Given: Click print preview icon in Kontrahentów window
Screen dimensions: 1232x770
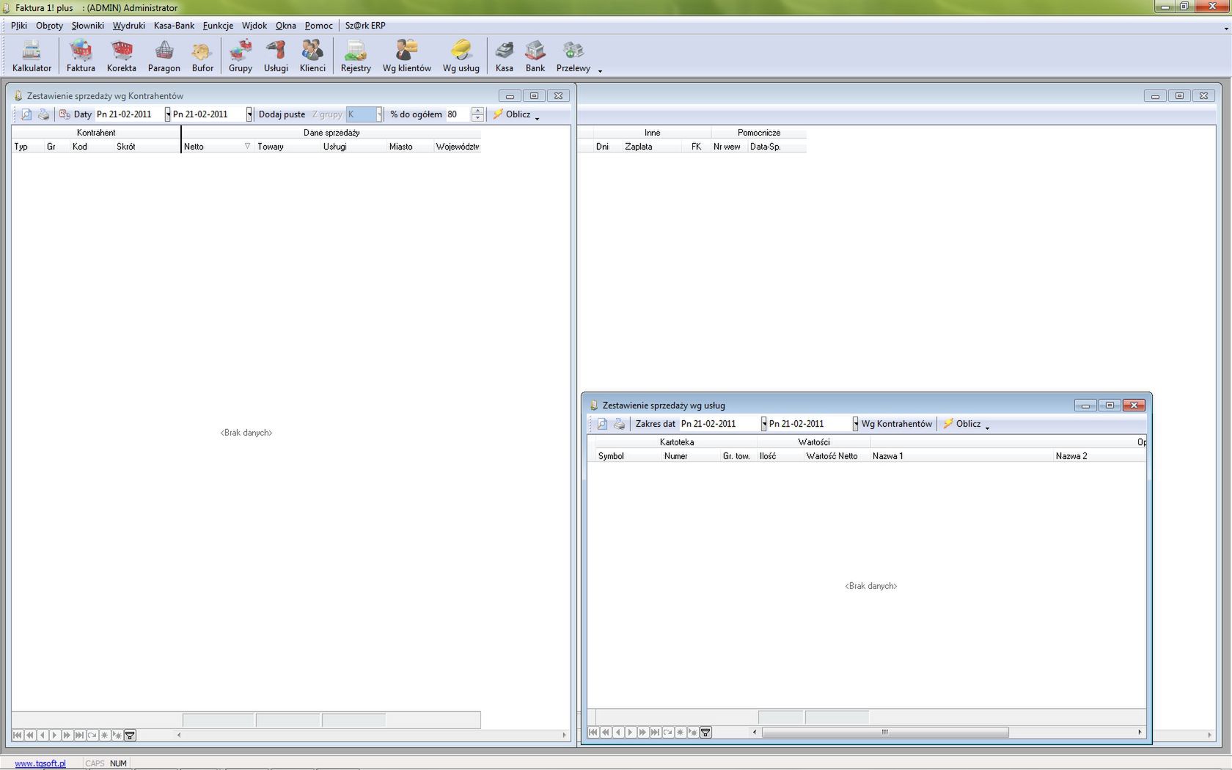Looking at the screenshot, I should pyautogui.click(x=26, y=114).
